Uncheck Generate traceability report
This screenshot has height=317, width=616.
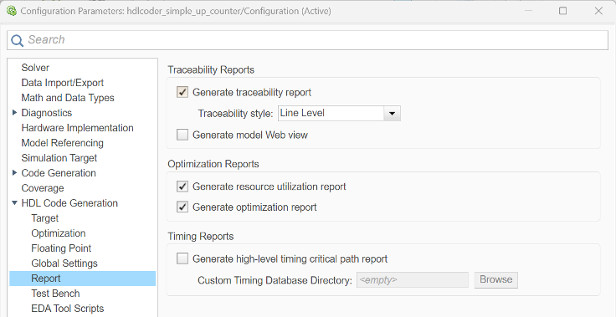click(x=182, y=92)
